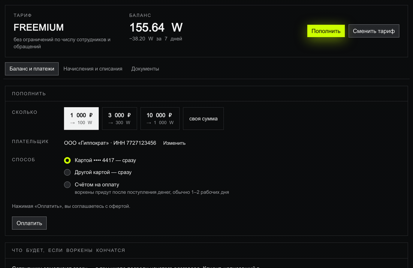Screen dimensions: 413x268
Task: Choose the своя сумма custom amount
Action: tap(203, 118)
